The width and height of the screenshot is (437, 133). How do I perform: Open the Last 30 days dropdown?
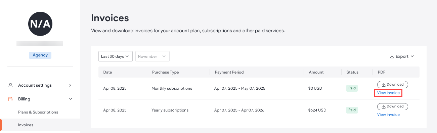click(116, 56)
